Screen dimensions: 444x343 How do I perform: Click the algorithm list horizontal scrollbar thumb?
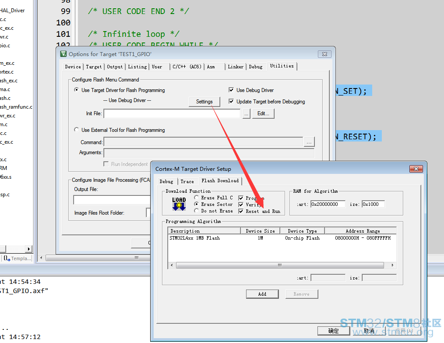tap(280, 265)
